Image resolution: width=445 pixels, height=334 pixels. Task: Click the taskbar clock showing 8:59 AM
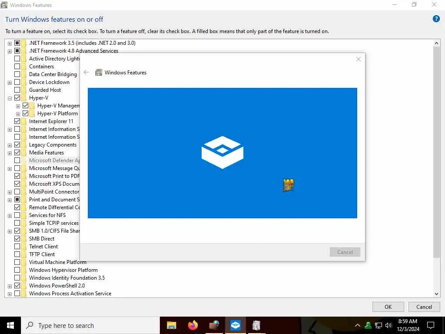(408, 325)
